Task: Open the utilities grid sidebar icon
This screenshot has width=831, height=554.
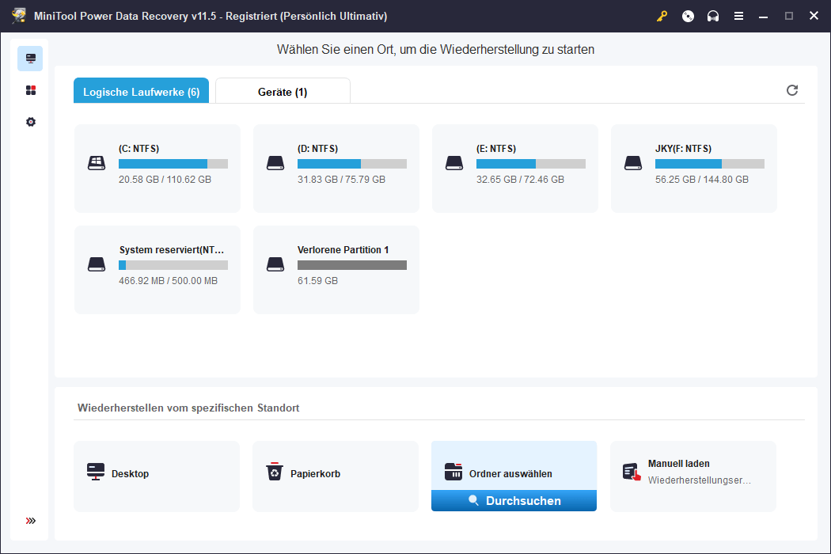Action: [31, 90]
